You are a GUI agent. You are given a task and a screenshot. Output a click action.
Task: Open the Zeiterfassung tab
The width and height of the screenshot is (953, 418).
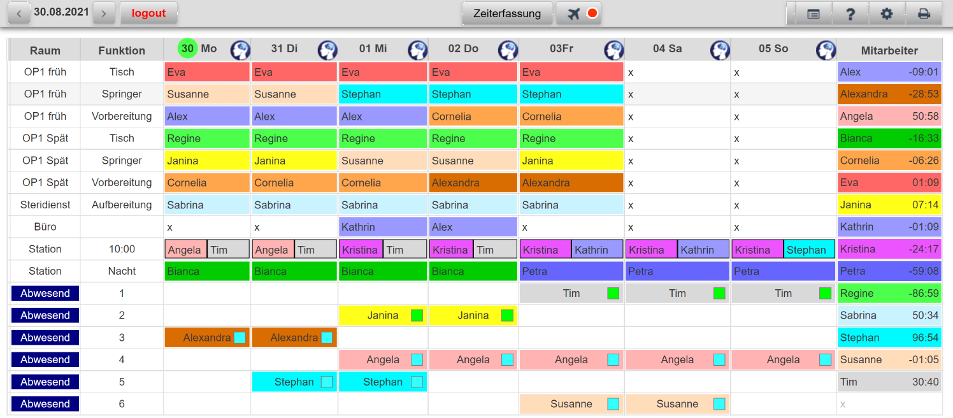tap(507, 13)
